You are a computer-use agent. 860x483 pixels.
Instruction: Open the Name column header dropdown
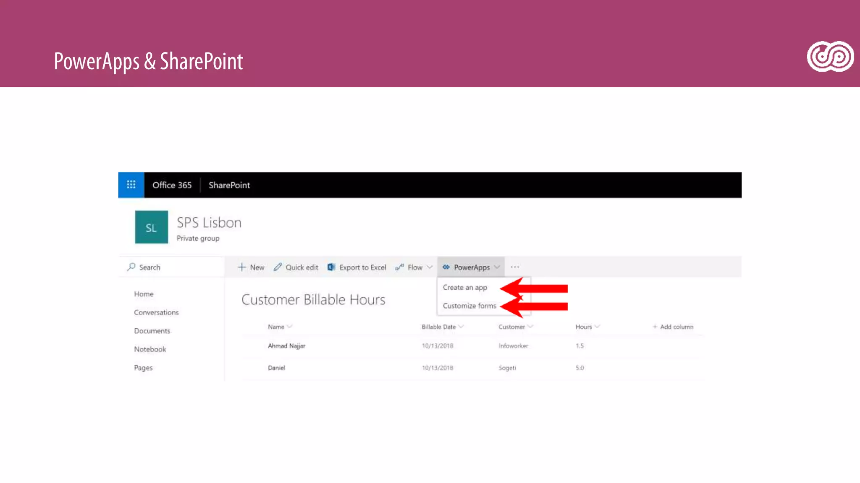pos(290,327)
